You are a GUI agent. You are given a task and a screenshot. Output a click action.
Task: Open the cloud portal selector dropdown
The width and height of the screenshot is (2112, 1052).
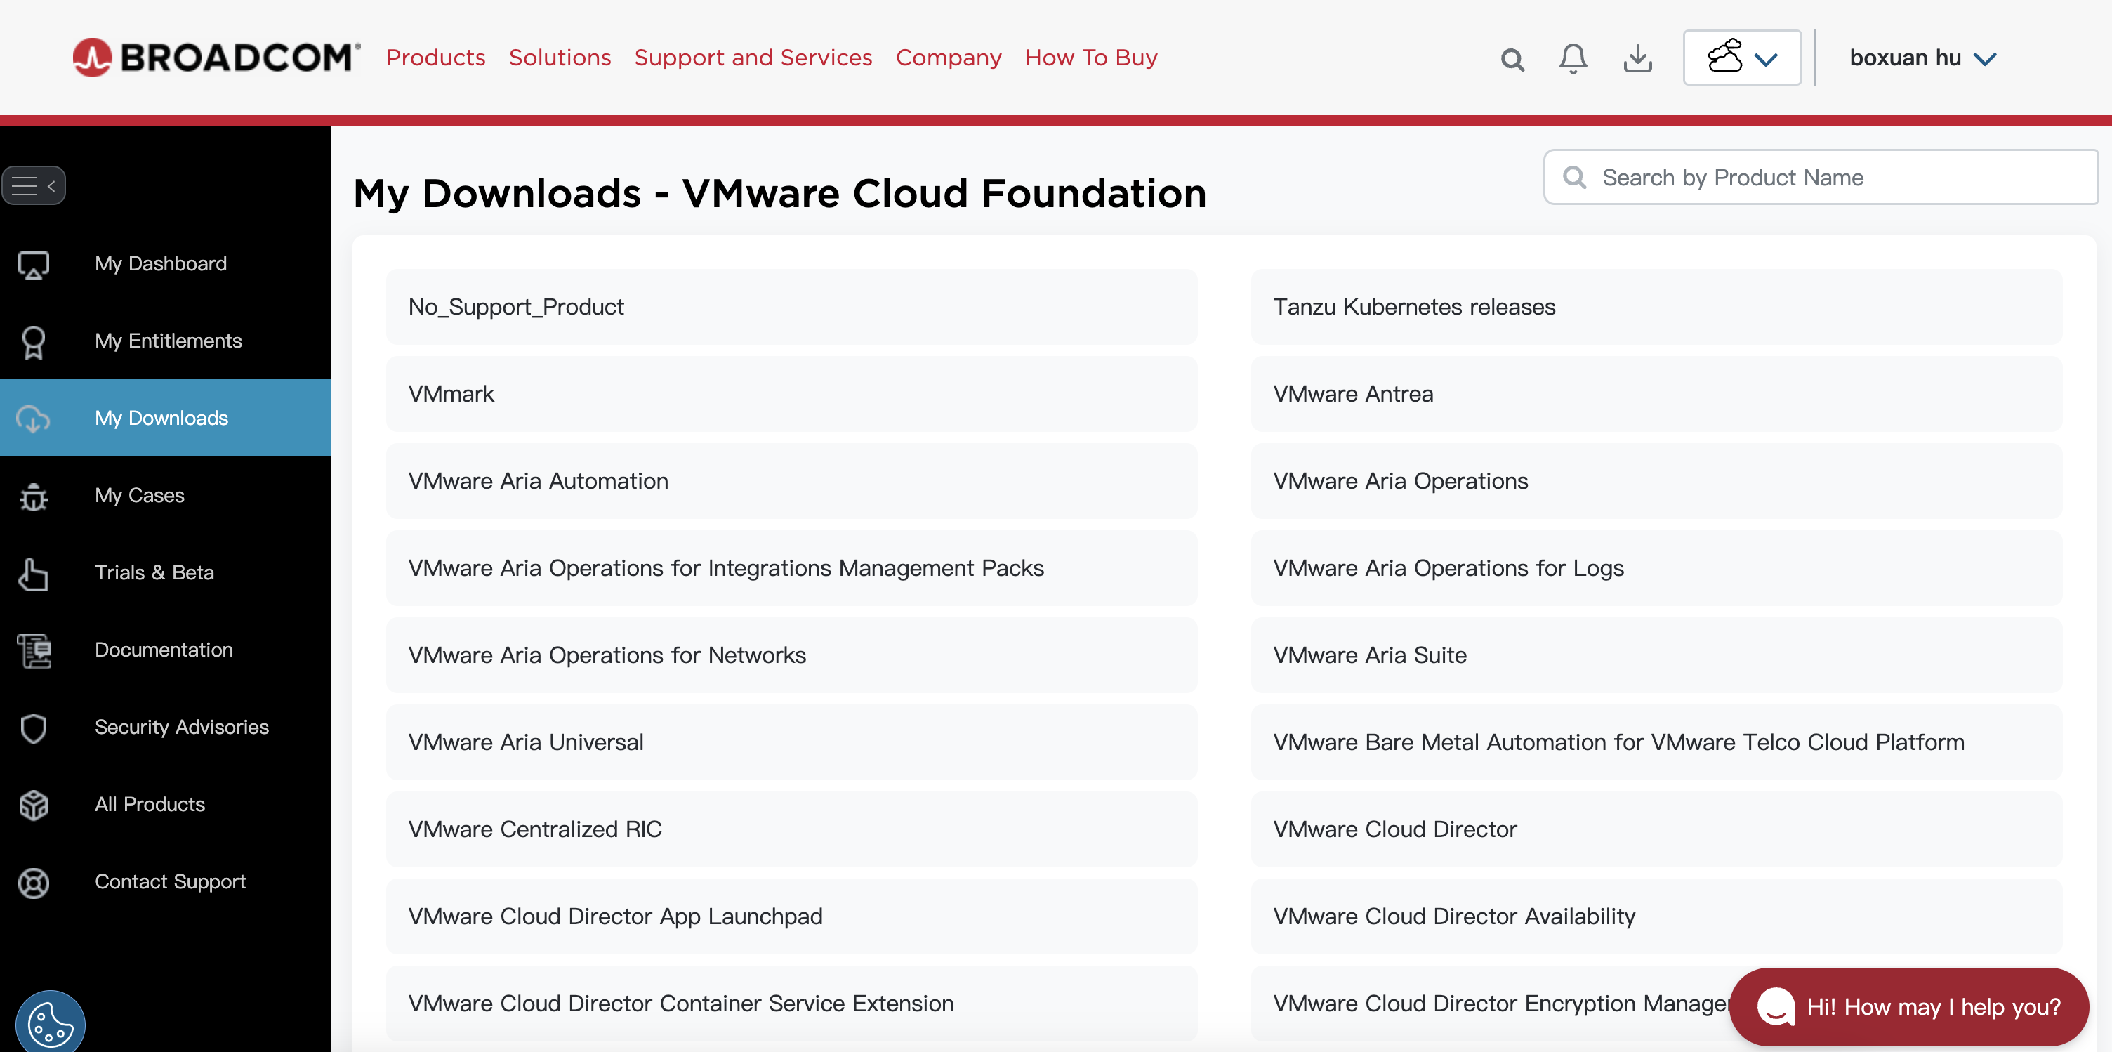pyautogui.click(x=1741, y=58)
